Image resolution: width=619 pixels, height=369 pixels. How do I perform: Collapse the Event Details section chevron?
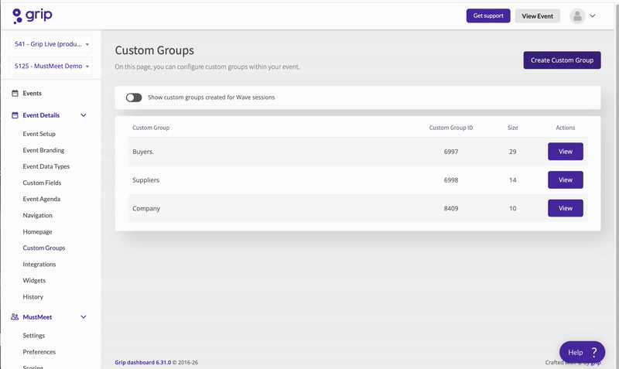(84, 115)
